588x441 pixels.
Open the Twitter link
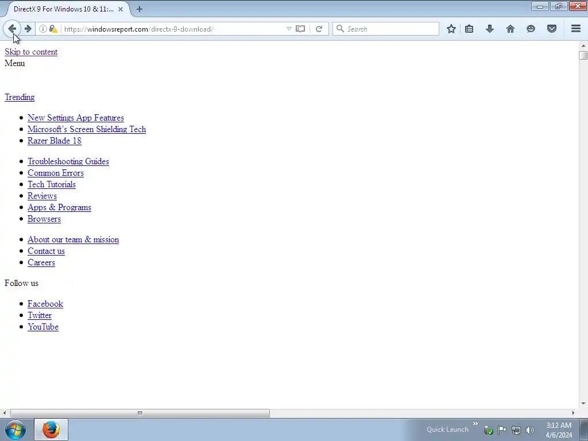coord(40,315)
